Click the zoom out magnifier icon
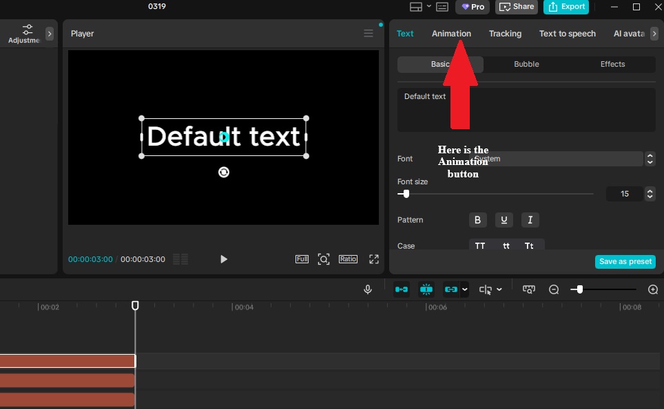 tap(554, 289)
